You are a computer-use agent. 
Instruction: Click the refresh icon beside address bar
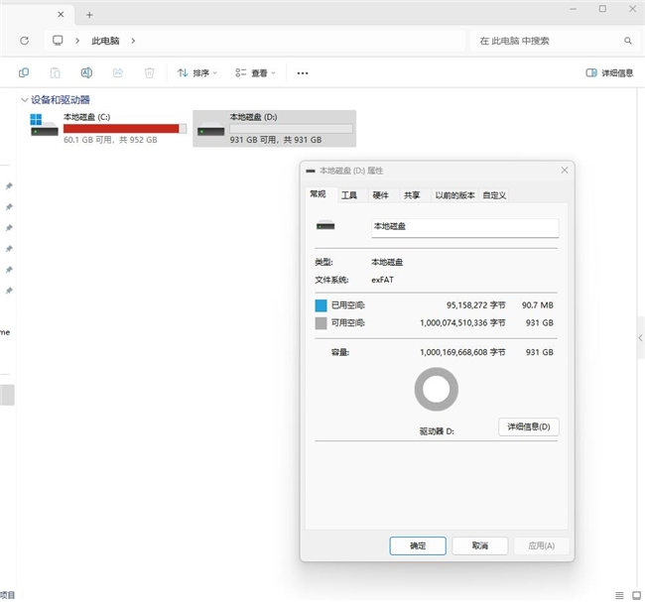[24, 41]
